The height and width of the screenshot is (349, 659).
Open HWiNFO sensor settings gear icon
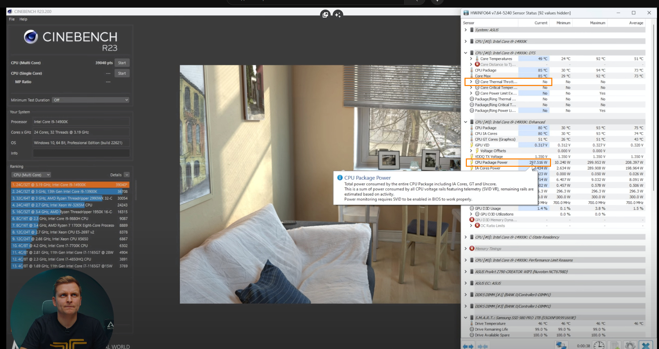pos(630,345)
